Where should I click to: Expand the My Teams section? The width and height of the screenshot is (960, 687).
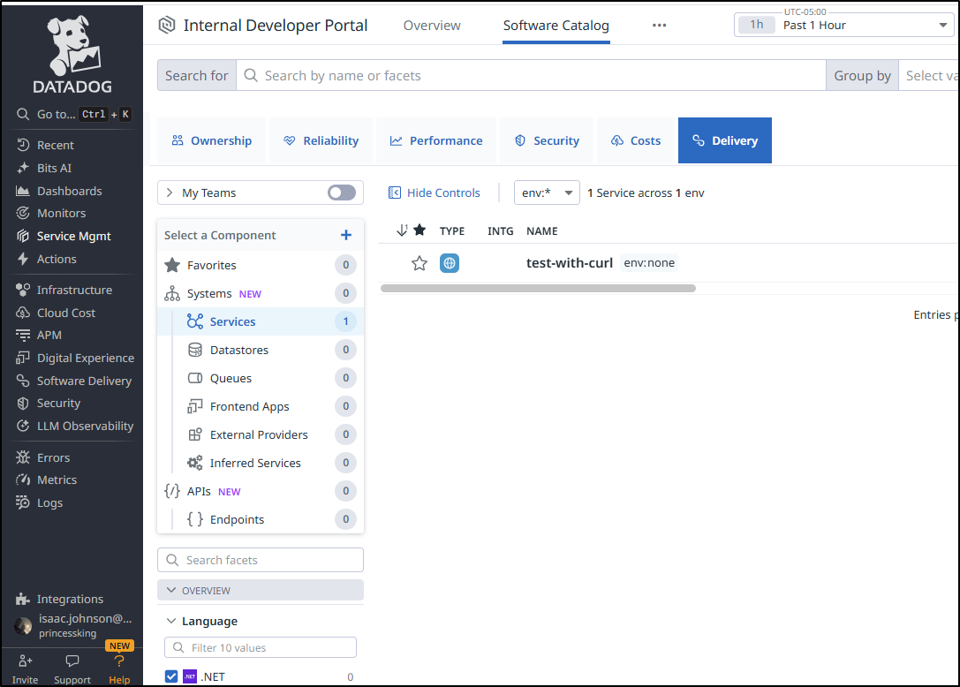click(x=170, y=193)
